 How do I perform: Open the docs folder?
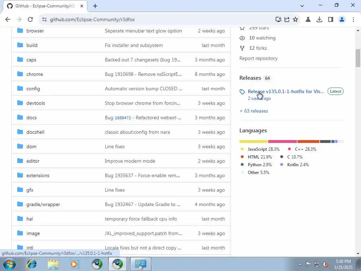tap(31, 118)
